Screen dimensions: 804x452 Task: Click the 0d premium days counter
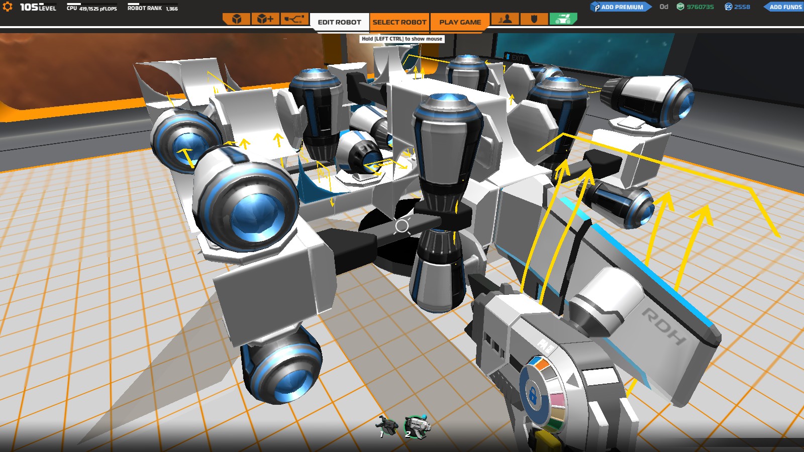[664, 7]
